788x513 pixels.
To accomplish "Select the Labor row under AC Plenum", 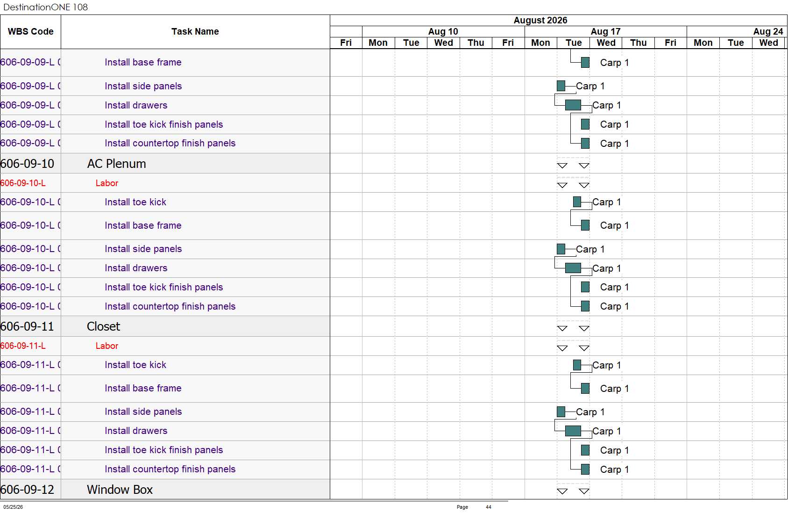I will click(x=107, y=183).
